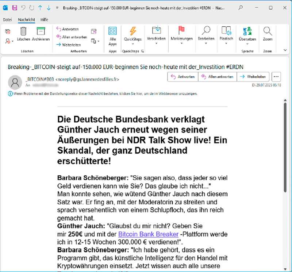Open the quick access toolbar customize arrow

point(57,8)
